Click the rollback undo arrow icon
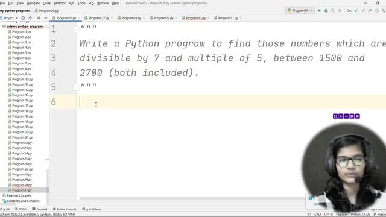This screenshot has height=217, width=386. tap(384, 11)
